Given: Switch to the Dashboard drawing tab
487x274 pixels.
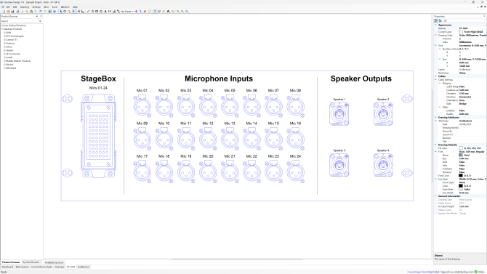Looking at the screenshot, I should pyautogui.click(x=8, y=267).
